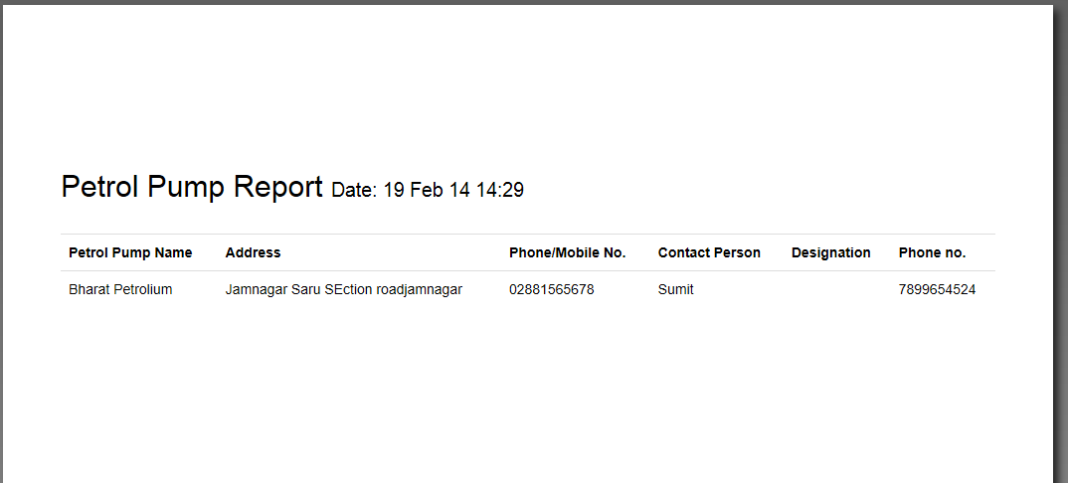Image resolution: width=1068 pixels, height=483 pixels.
Task: Select the Address column header
Action: point(253,252)
